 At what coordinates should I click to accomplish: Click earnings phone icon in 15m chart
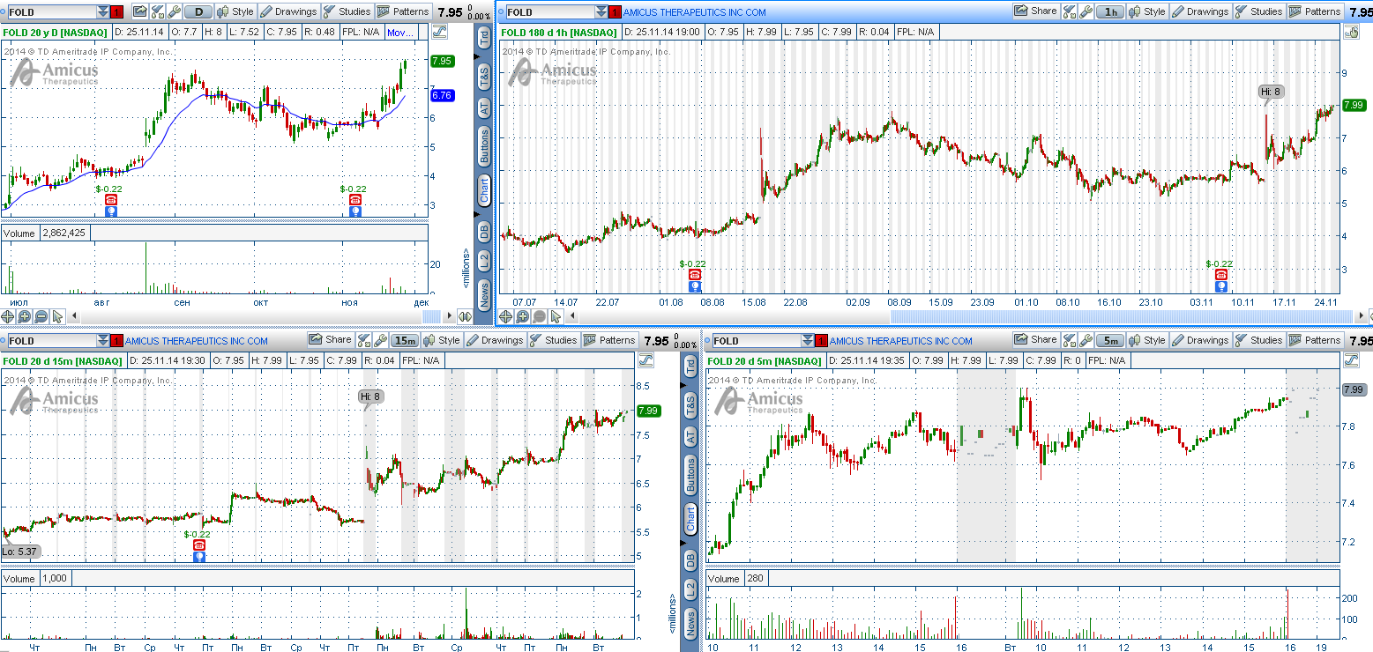coord(199,545)
